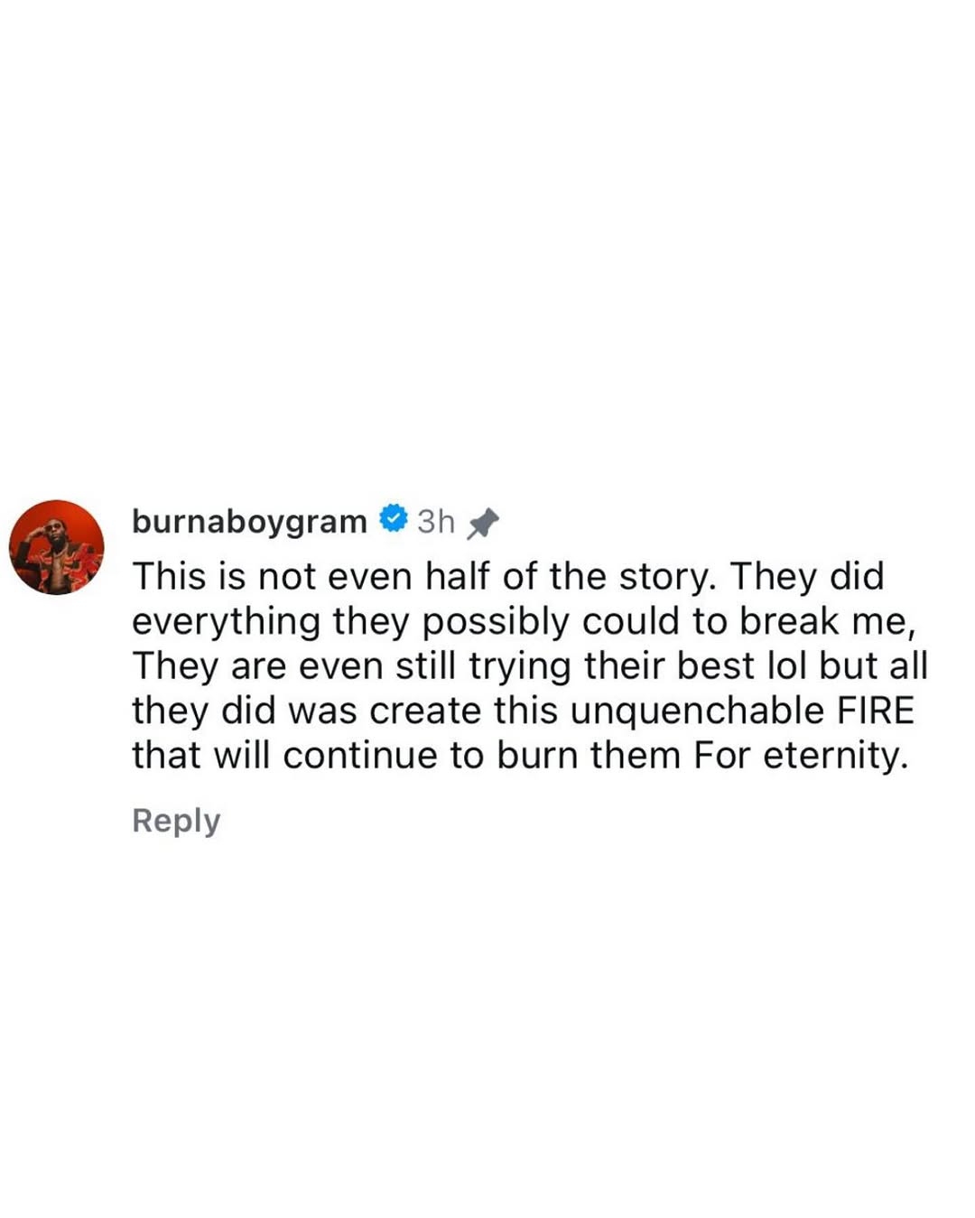Open the burnaboygram username link
Image resolution: width=975 pixels, height=1218 pixels.
(249, 521)
